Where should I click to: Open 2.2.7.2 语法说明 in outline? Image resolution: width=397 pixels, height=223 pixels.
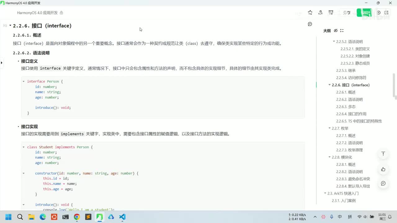[x=349, y=143]
